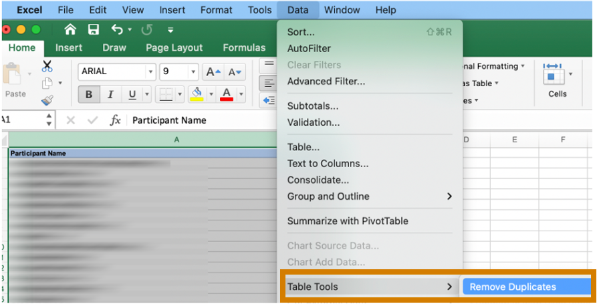Screen dimensions: 597x306
Task: Open the Edit menu
Action: (x=98, y=10)
